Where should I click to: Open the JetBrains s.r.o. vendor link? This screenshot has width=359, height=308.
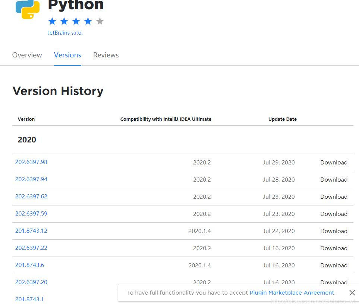[65, 33]
